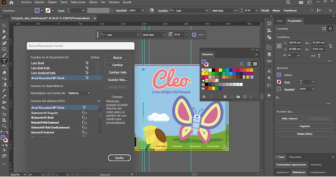
Task: Open font size 26 pt dropdown in control bar
Action: (x=257, y=11)
